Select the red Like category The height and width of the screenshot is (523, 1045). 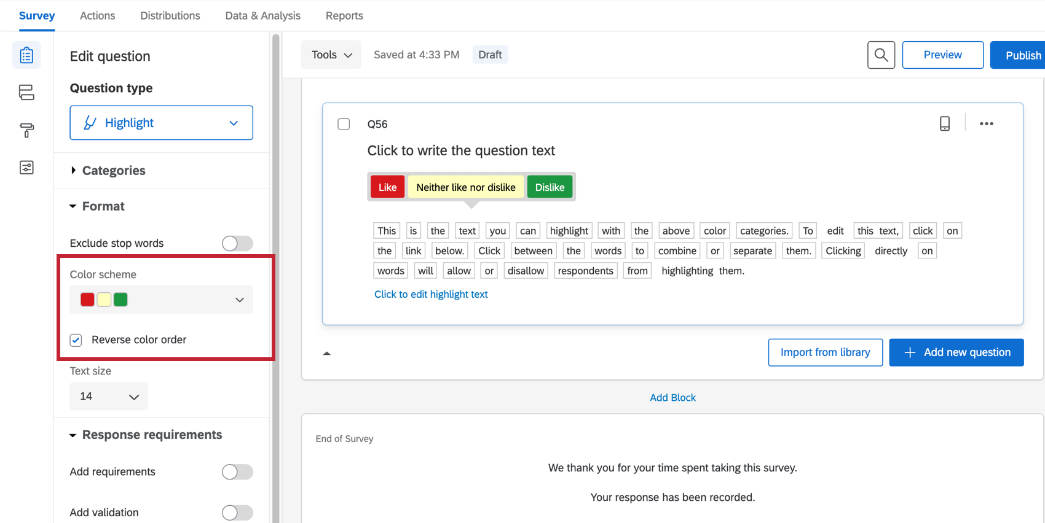[x=387, y=187]
